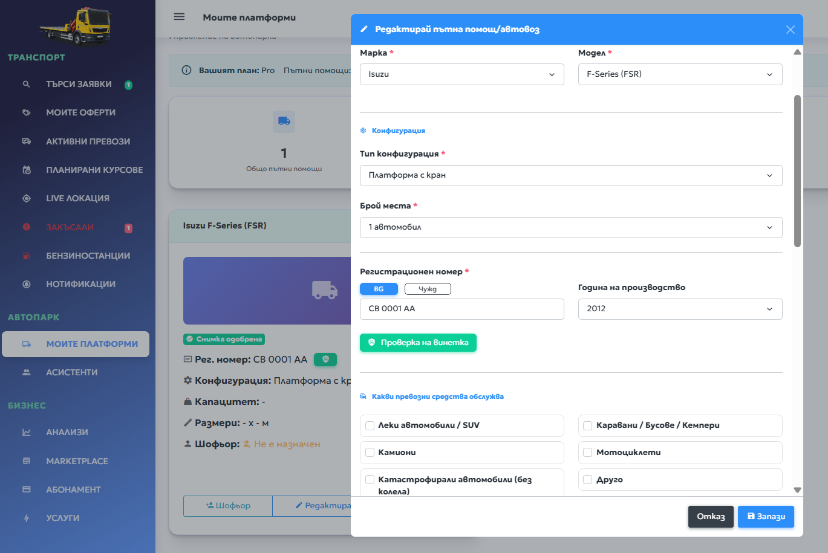This screenshot has width=828, height=553.
Task: Open ТЪРСИ ЗАЯВКИ in the sidebar
Action: [x=77, y=84]
